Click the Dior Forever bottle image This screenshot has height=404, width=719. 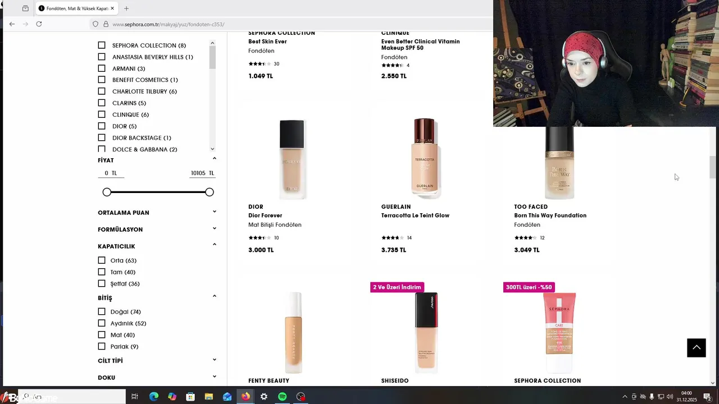pos(292,159)
